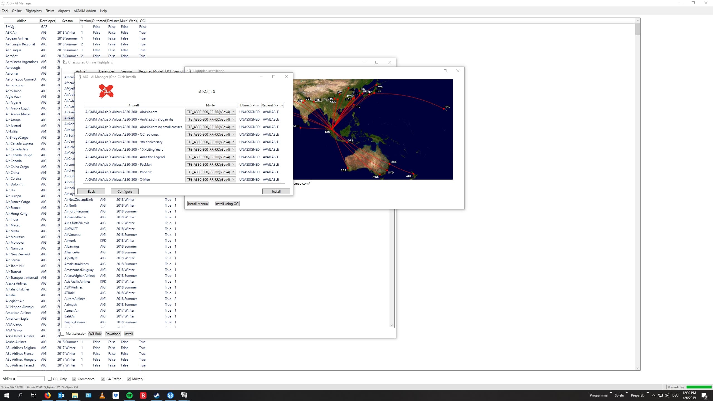This screenshot has width=713, height=401.
Task: Open Firefox from the taskbar
Action: pyautogui.click(x=48, y=395)
